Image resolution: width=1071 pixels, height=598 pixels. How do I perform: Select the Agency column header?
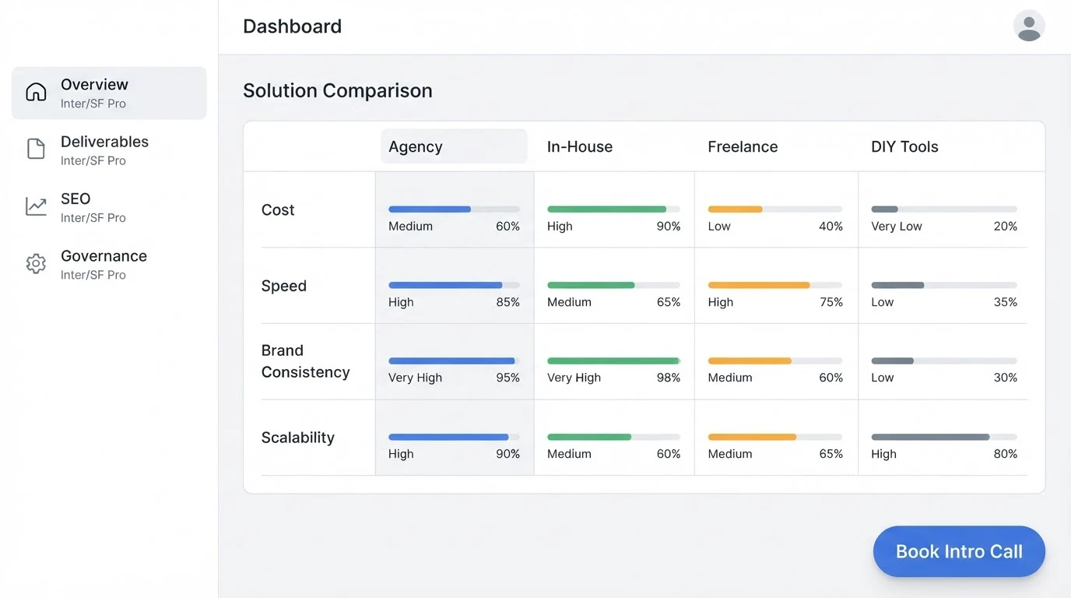454,146
